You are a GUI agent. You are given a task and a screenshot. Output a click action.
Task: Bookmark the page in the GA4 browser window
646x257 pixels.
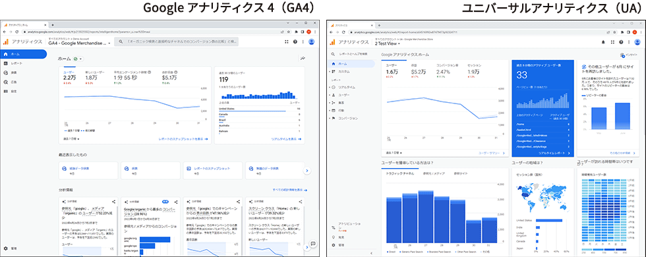pyautogui.click(x=289, y=32)
